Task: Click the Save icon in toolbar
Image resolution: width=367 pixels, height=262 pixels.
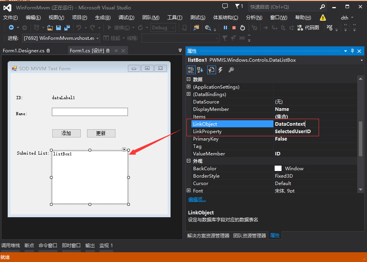Action: pyautogui.click(x=59, y=28)
